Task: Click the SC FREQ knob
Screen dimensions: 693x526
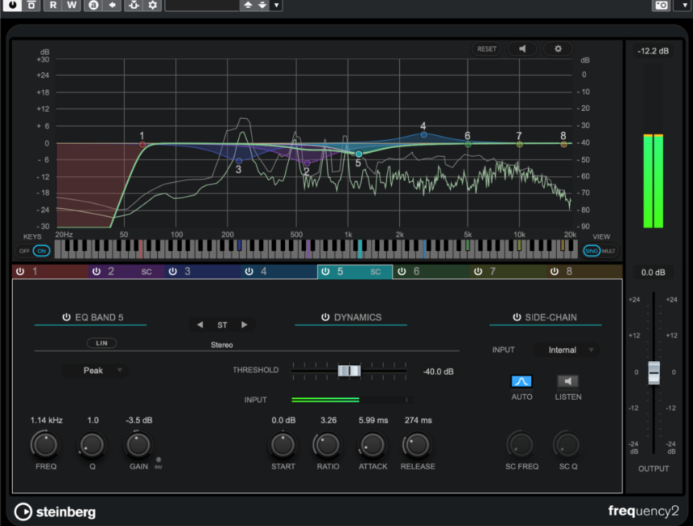Action: [521, 444]
